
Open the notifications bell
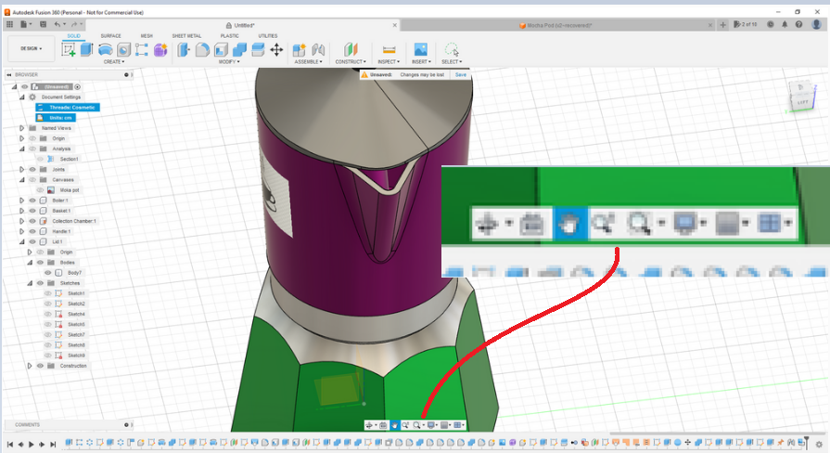(x=785, y=24)
